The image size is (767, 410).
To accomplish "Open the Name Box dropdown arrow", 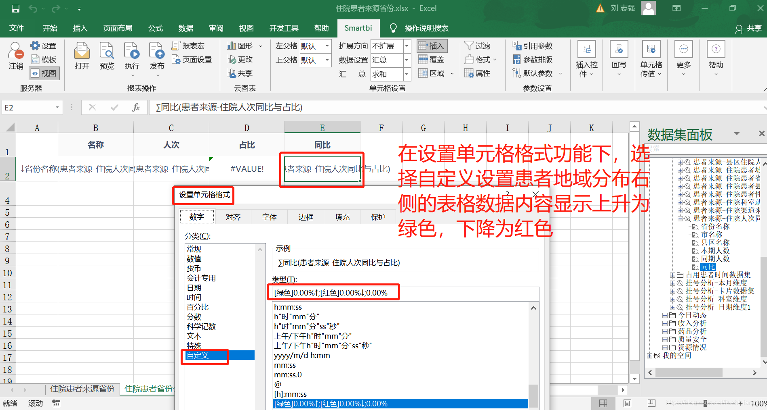I will tap(57, 107).
